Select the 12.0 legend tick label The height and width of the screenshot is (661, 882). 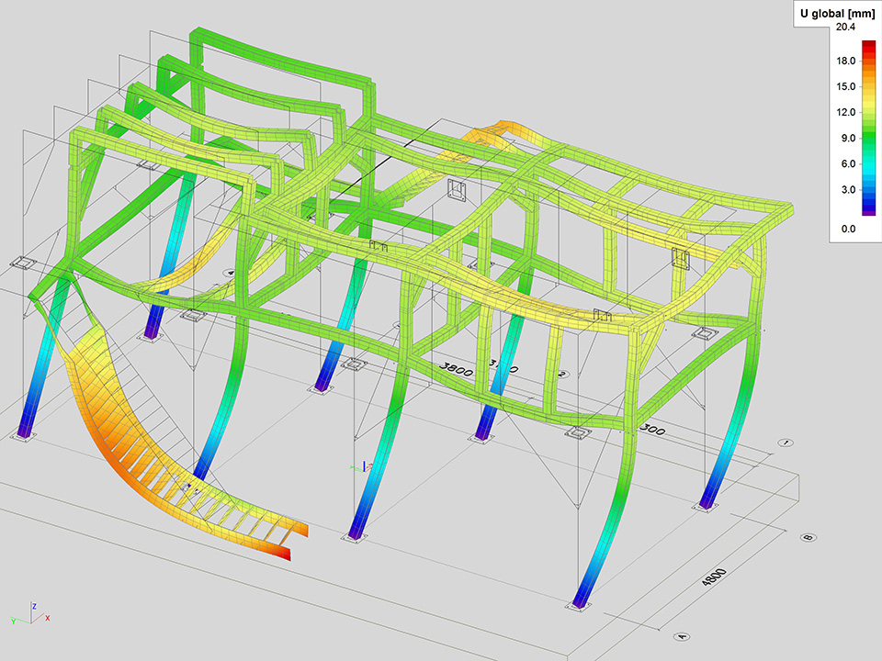click(845, 112)
